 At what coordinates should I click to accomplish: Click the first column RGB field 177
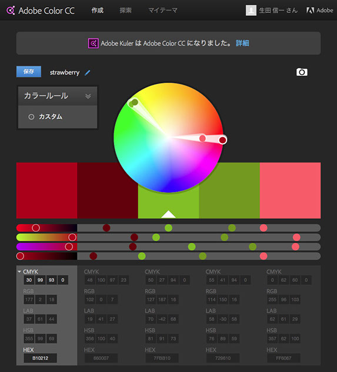pyautogui.click(x=29, y=300)
